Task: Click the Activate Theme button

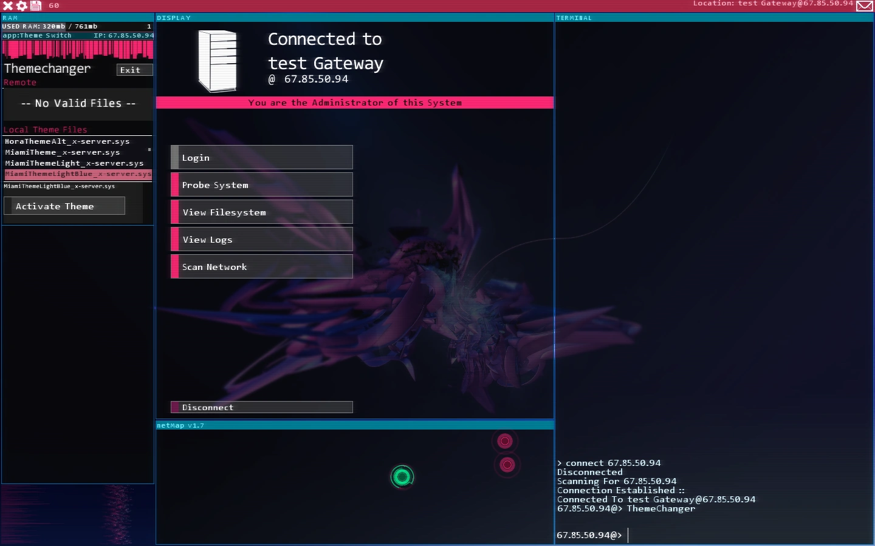Action: (x=64, y=206)
